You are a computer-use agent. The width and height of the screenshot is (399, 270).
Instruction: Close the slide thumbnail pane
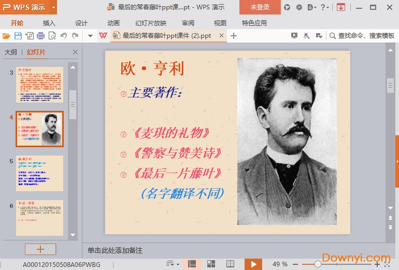click(x=75, y=52)
